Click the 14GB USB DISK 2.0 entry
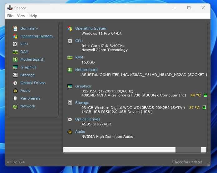Screen dimensions: 217x173 pos(117,112)
